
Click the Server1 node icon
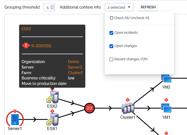15,119
